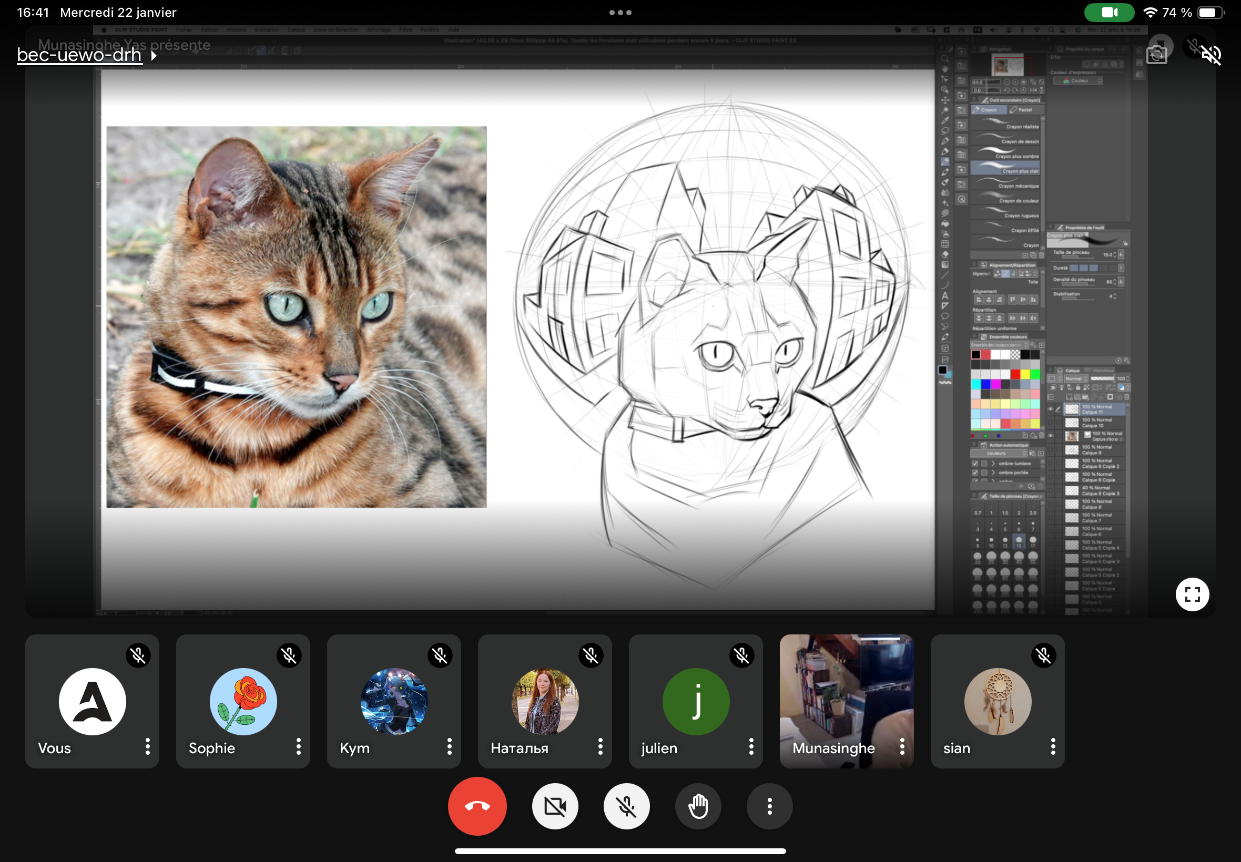This screenshot has height=862, width=1241.
Task: Select Наталья's participant tile
Action: pos(545,701)
